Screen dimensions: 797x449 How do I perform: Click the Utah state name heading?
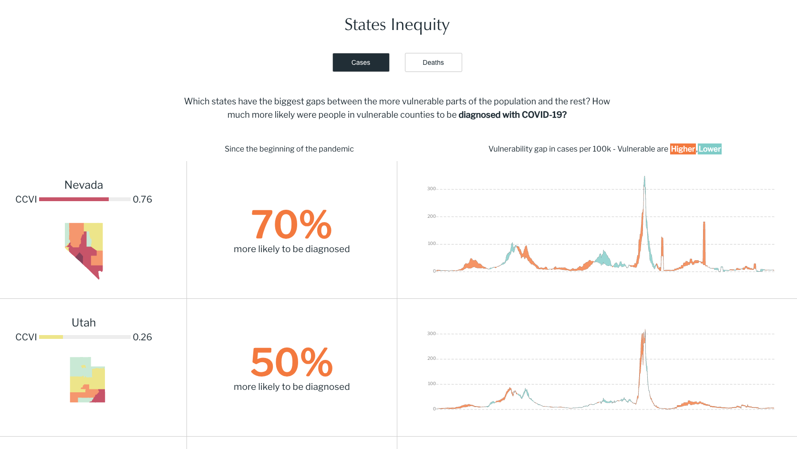(83, 323)
